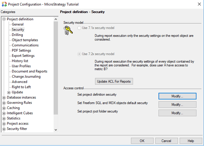This screenshot has width=204, height=147.
Task: Click the categories scrollbar down arrow
Action: (x=56, y=130)
